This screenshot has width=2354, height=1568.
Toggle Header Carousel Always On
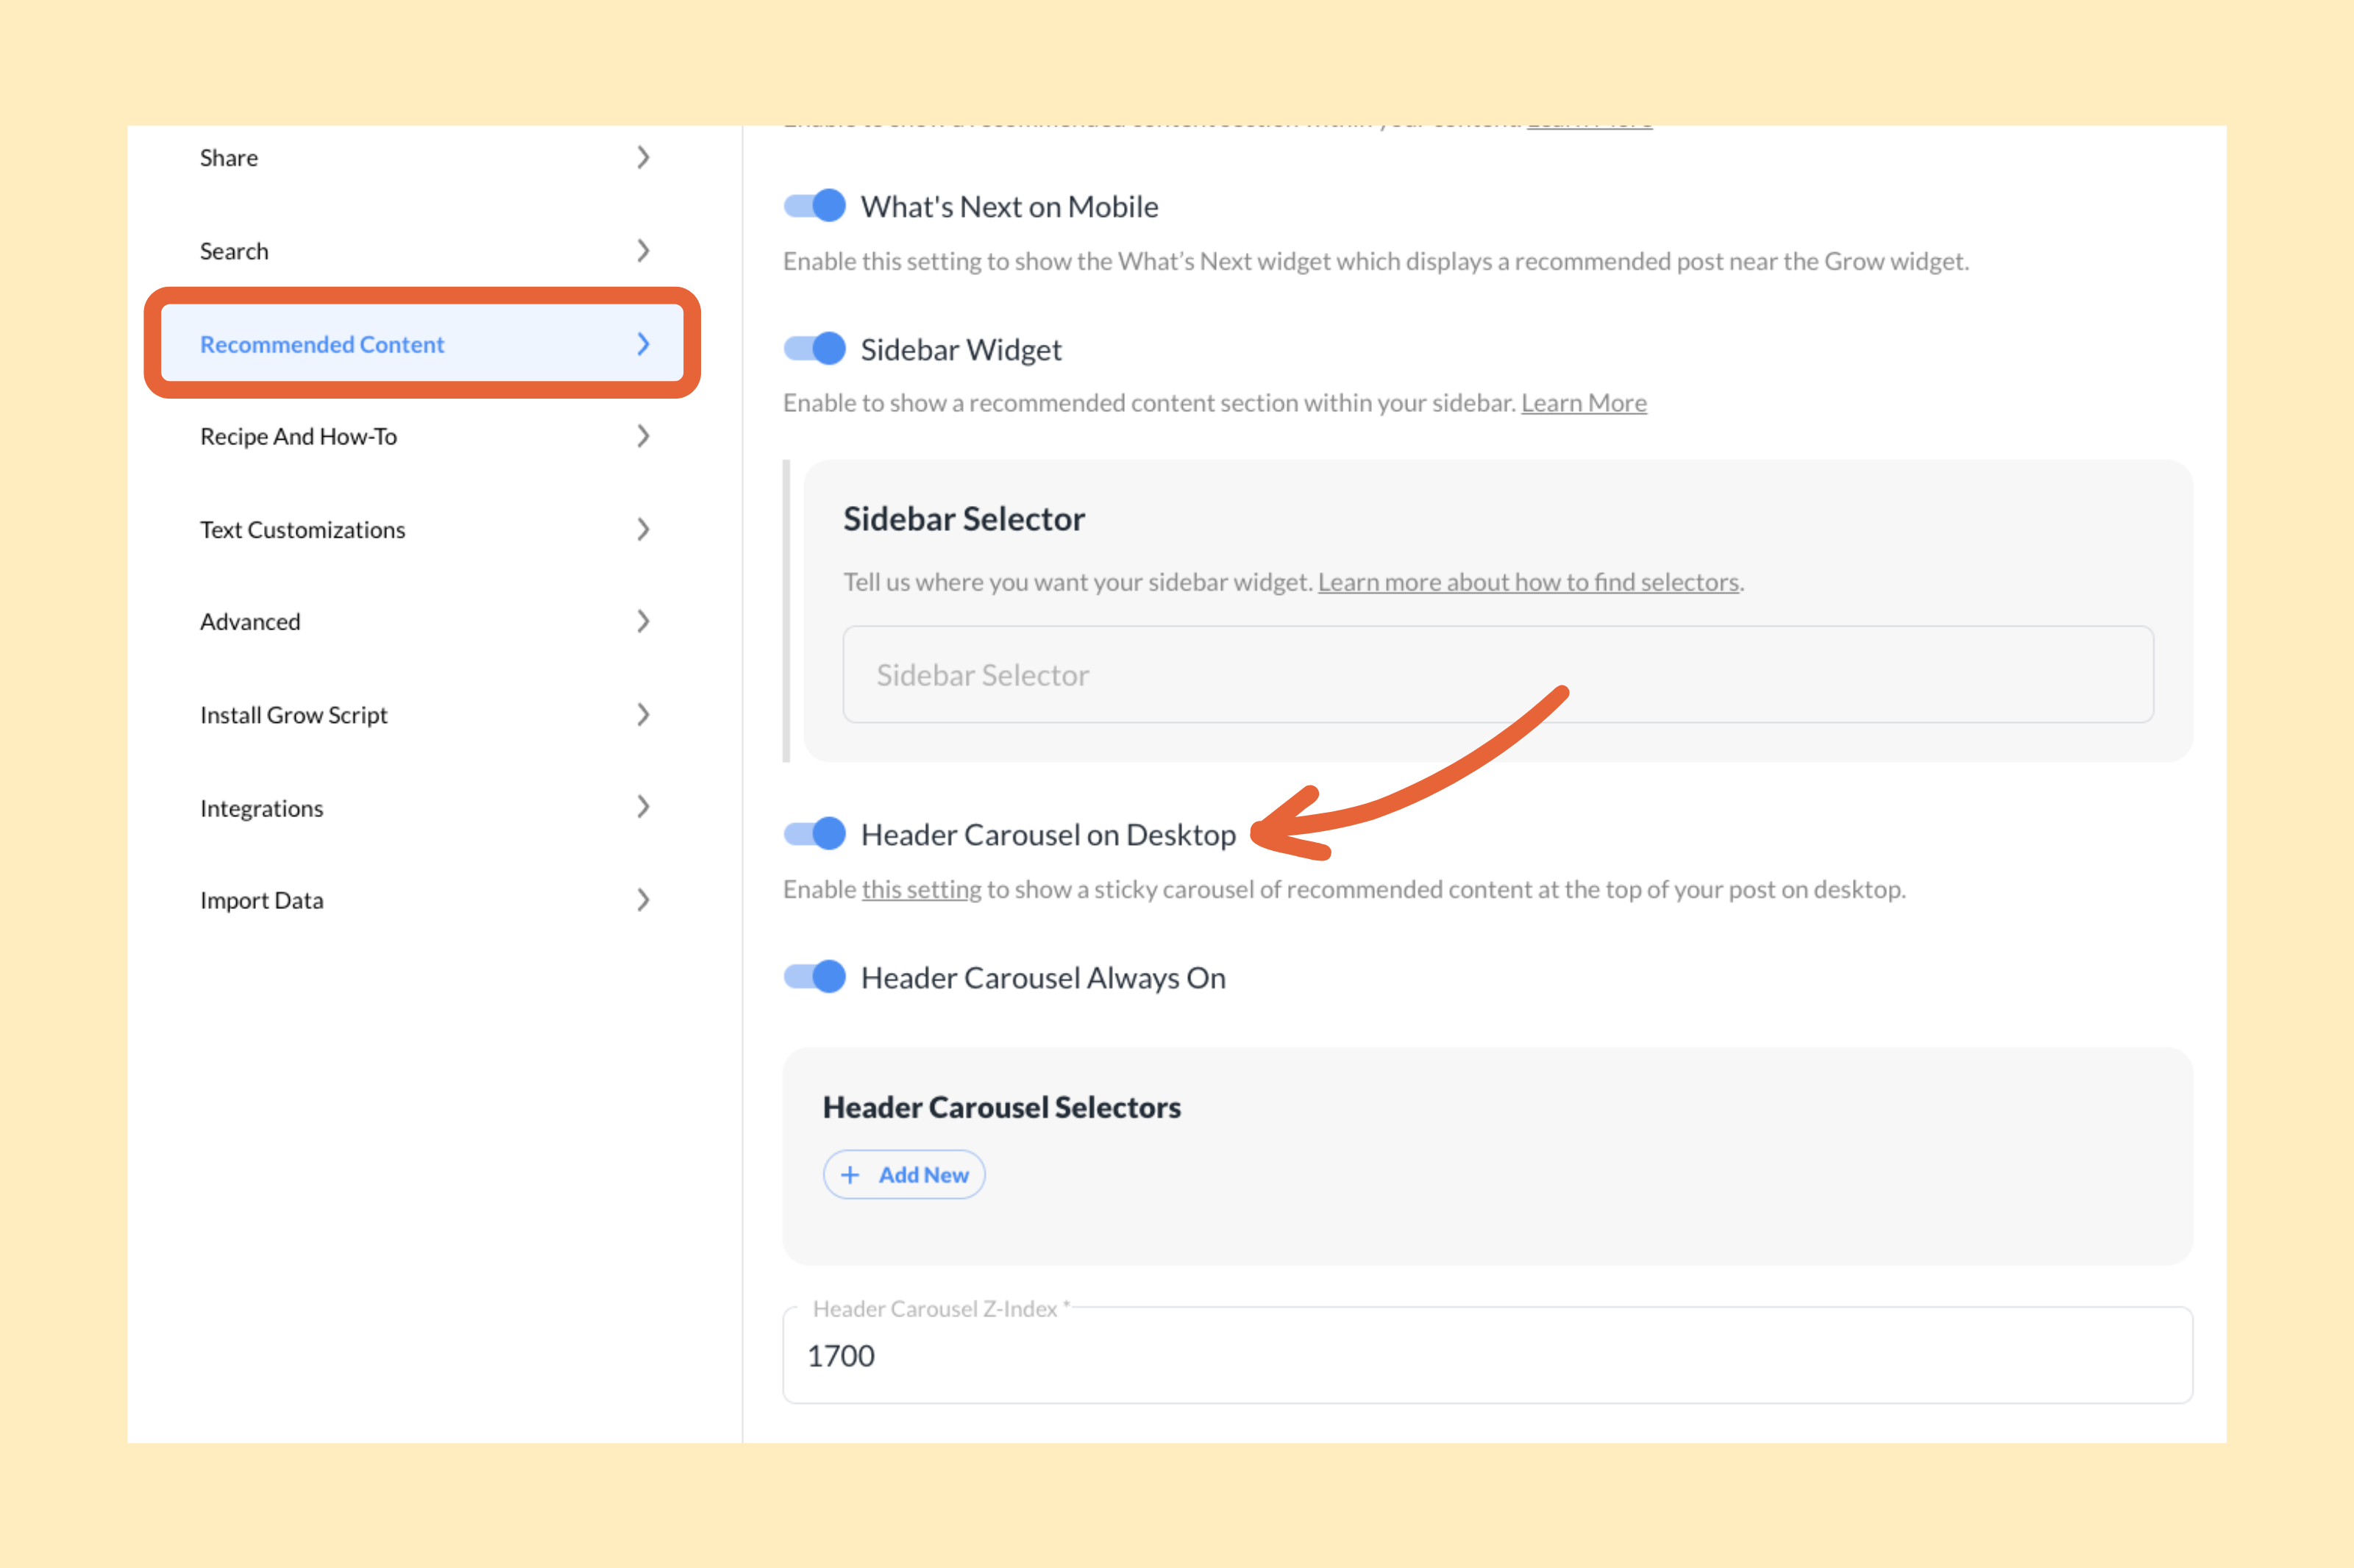pos(814,977)
